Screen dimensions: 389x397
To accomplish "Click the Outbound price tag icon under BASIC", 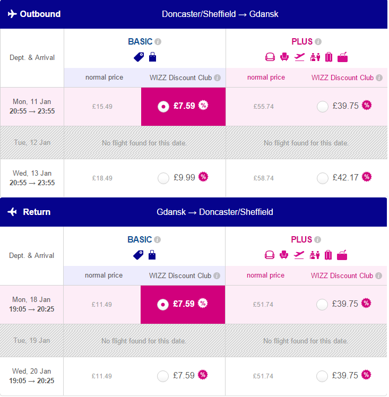I will point(139,57).
